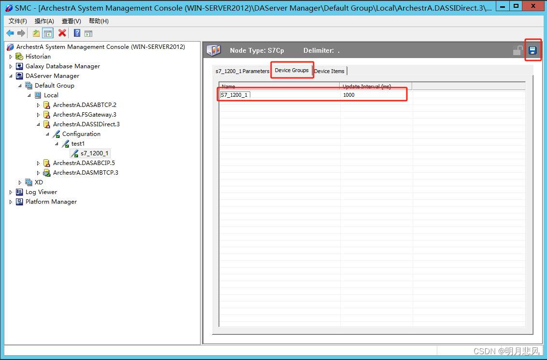Expand the ArchestrA.DASABCIP.5 node
This screenshot has width=547, height=360.
click(x=38, y=163)
